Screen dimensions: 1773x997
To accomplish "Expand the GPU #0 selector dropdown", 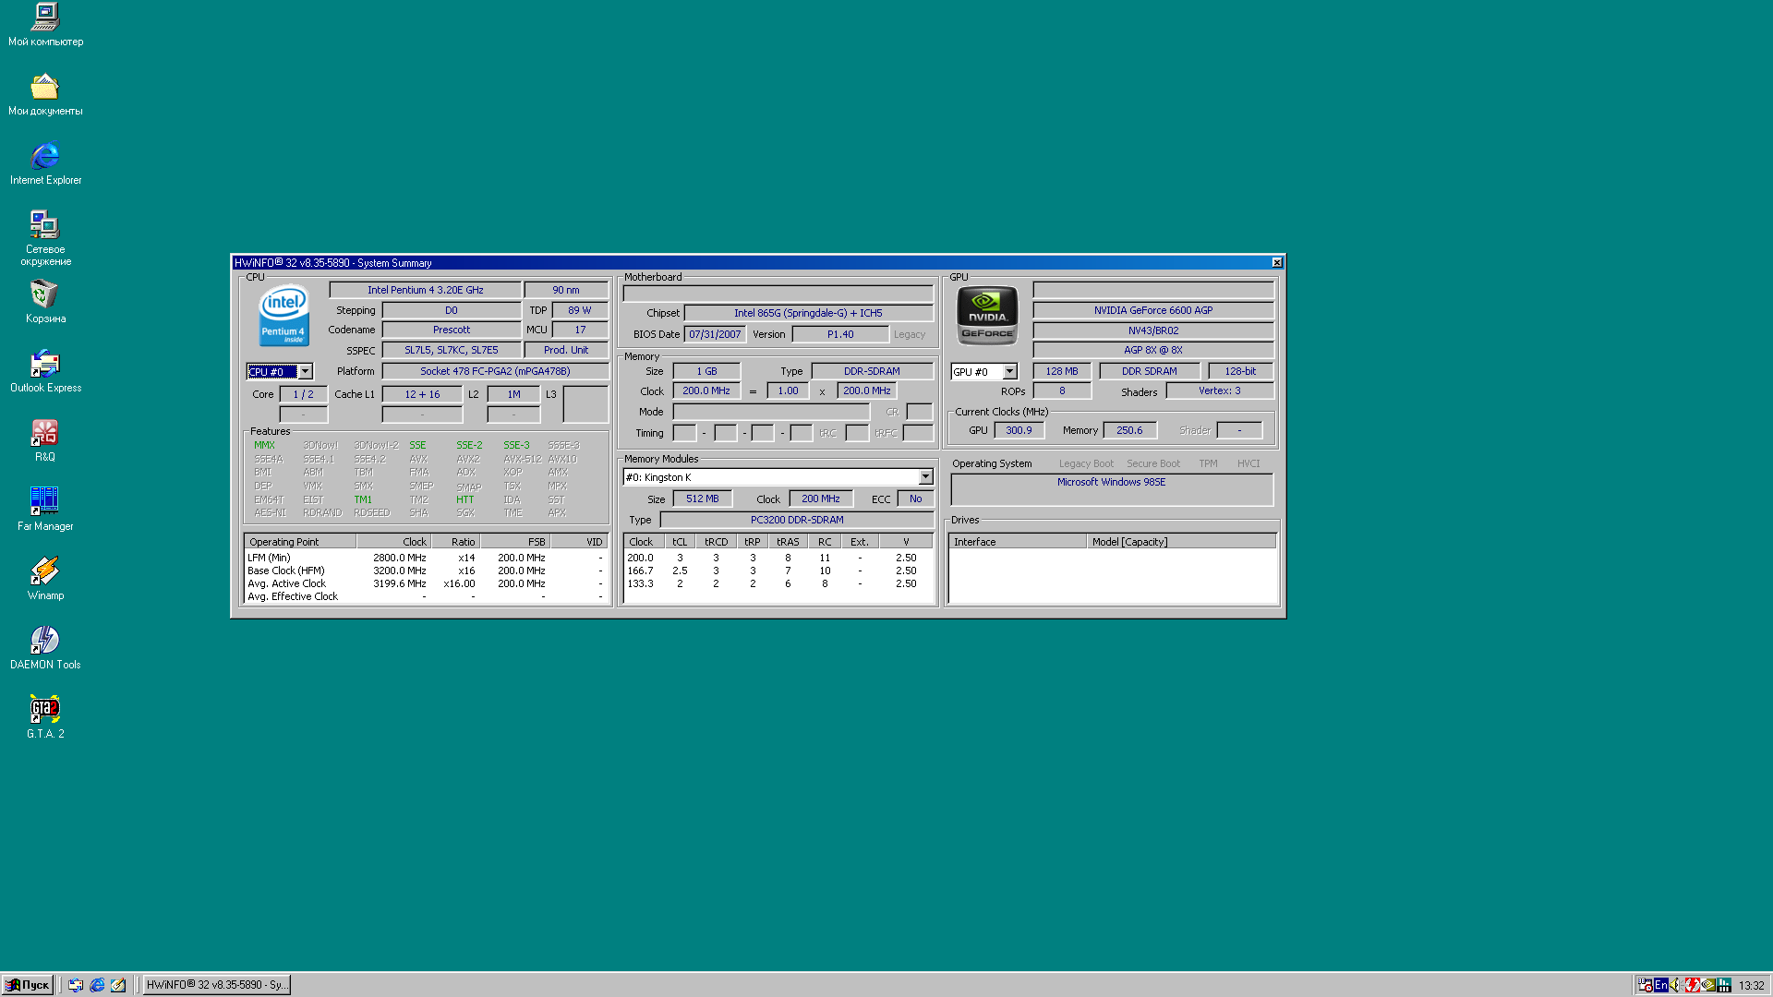I will coord(1009,371).
